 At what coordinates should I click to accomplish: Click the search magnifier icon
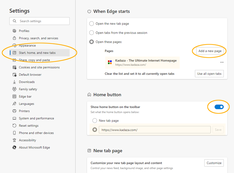click(x=15, y=21)
